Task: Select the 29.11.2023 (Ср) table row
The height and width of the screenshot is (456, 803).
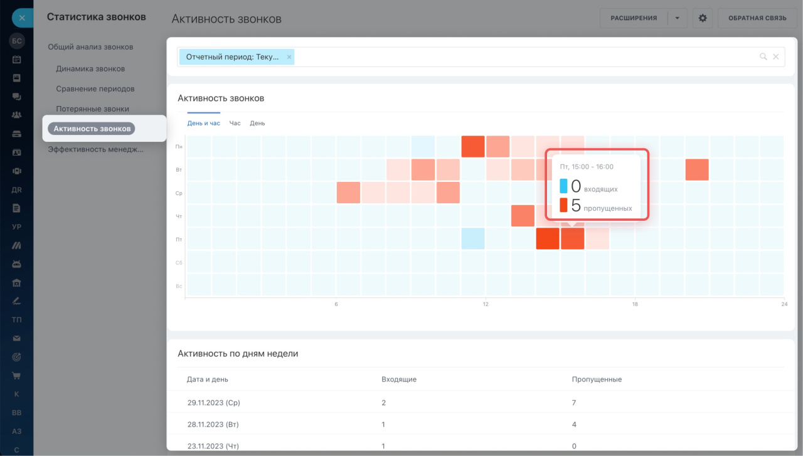Action: (481, 402)
